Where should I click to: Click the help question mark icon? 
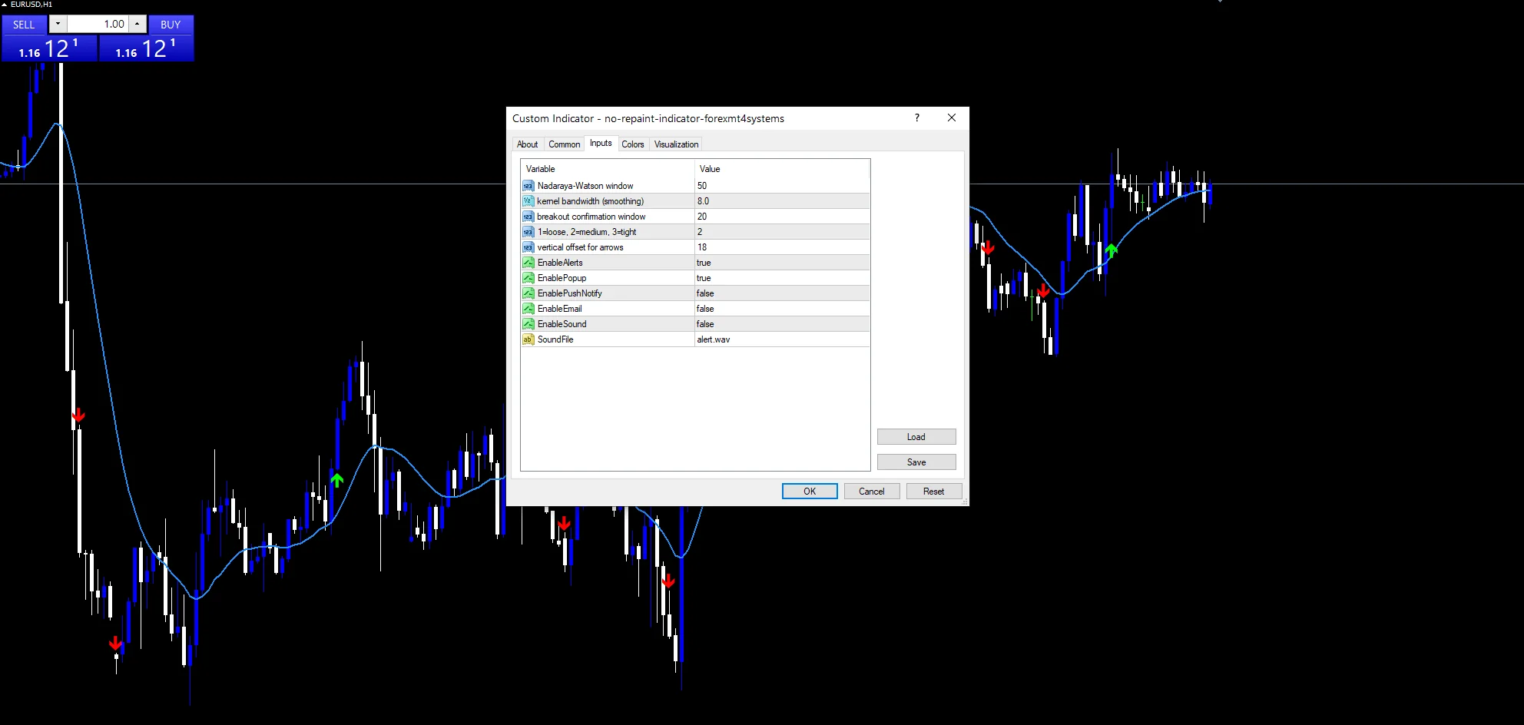pos(916,118)
